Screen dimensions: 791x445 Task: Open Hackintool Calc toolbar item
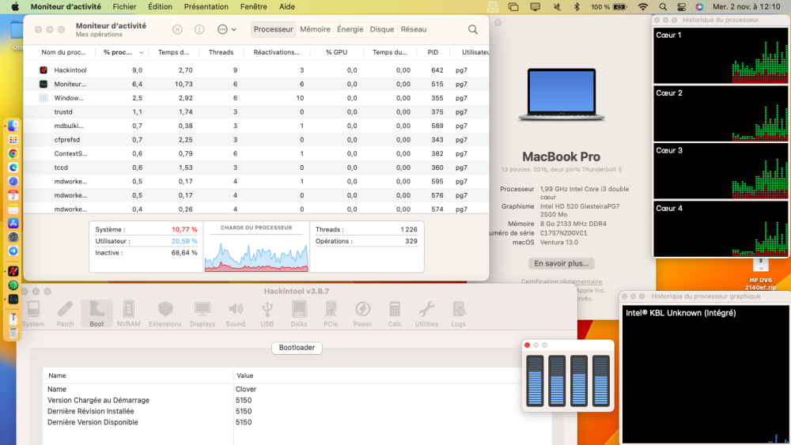click(395, 314)
